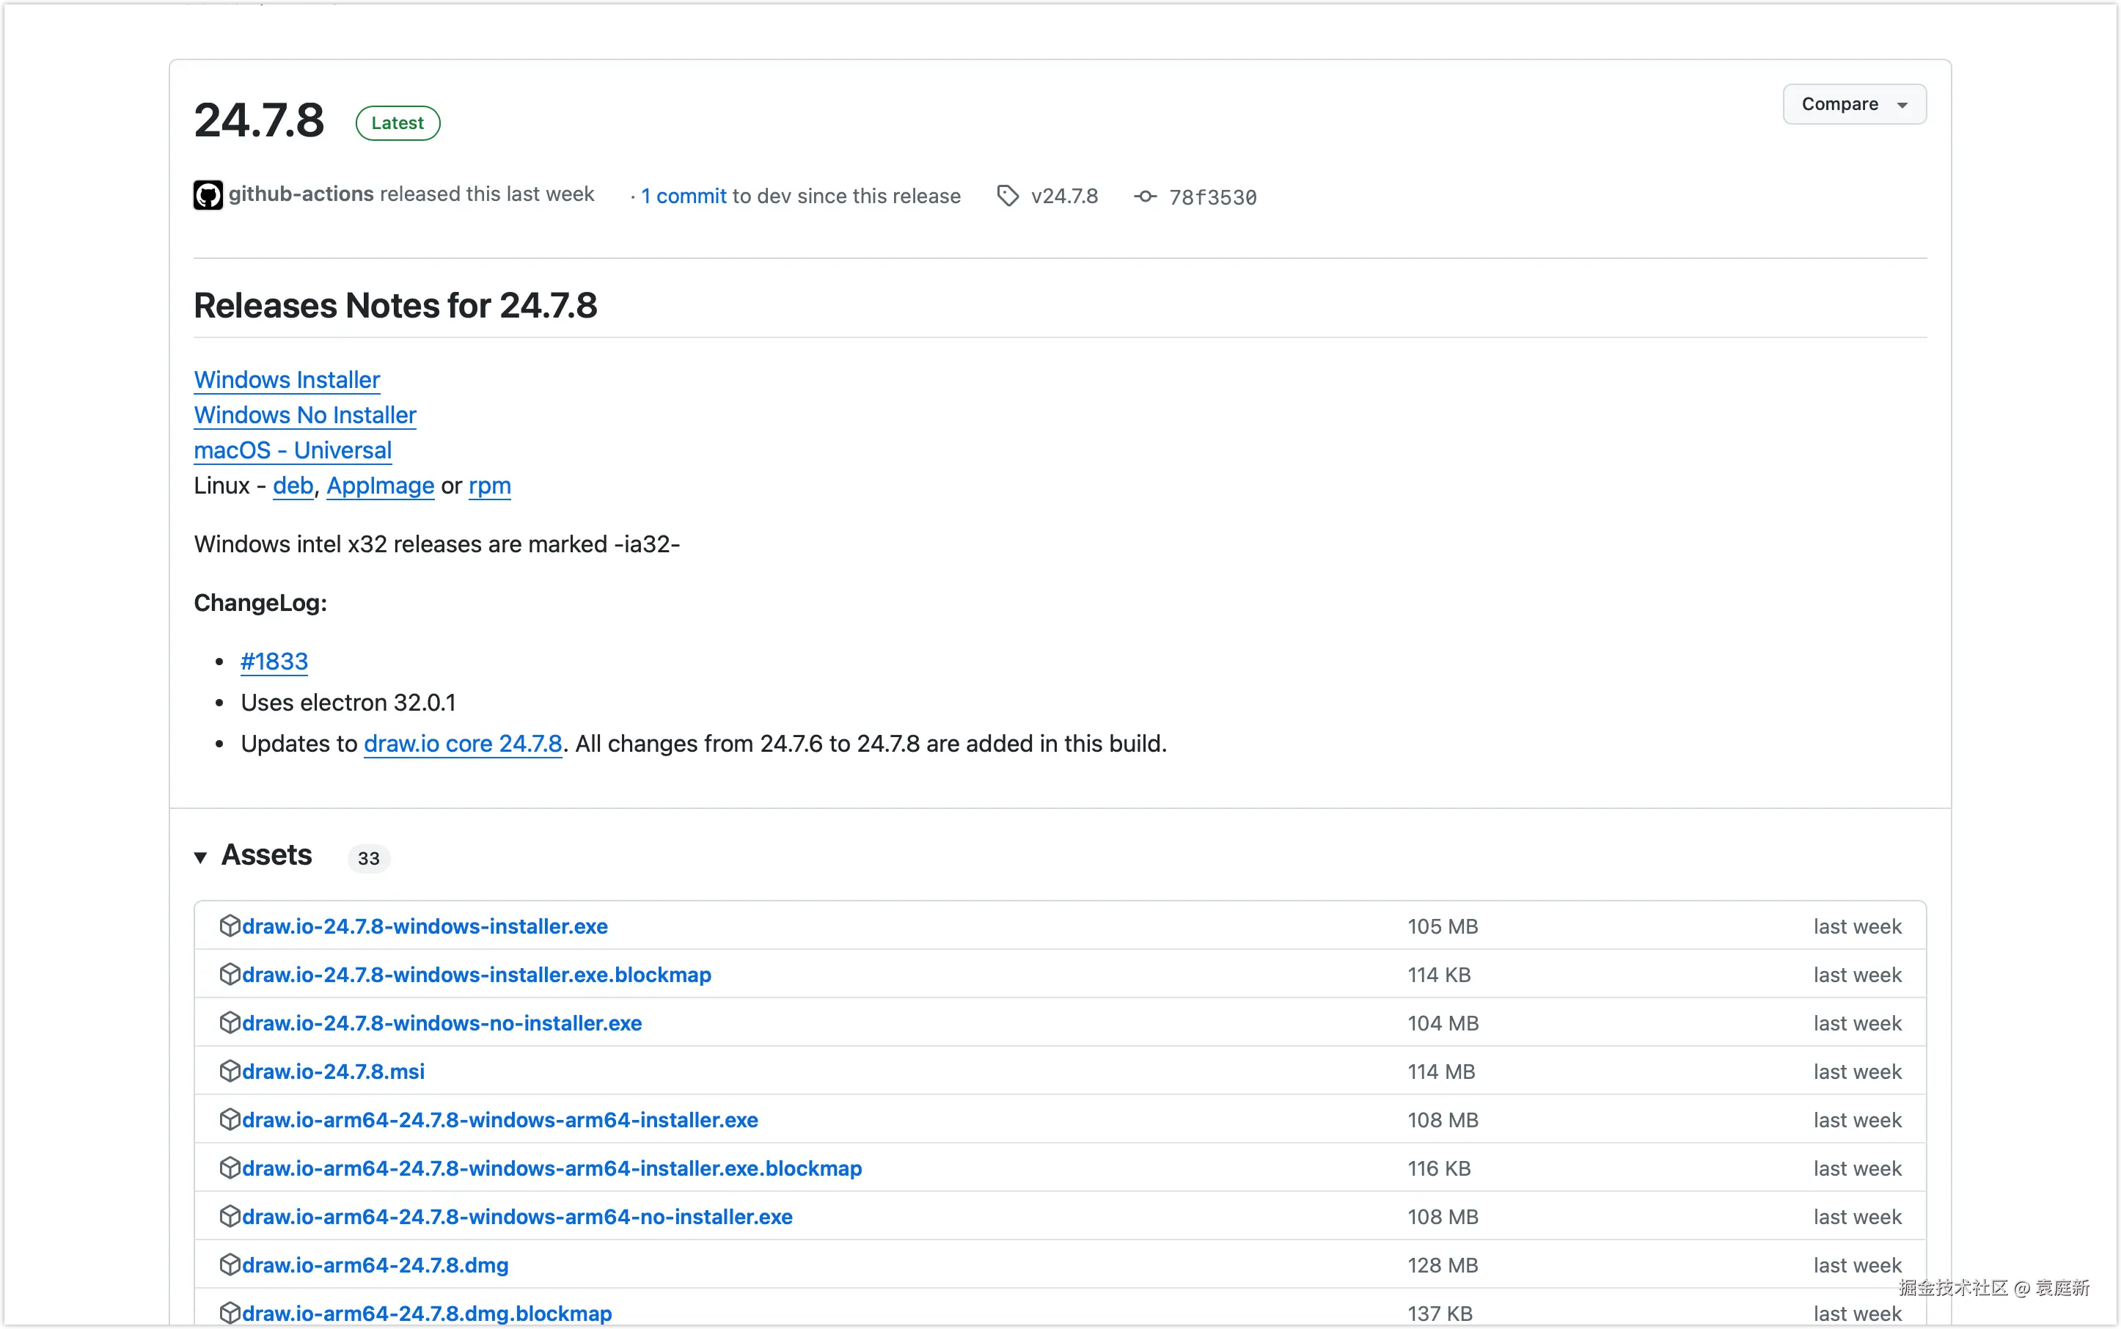Click the dropdown arrow in Compare button
Image resolution: width=2121 pixels, height=1329 pixels.
pos(1902,106)
